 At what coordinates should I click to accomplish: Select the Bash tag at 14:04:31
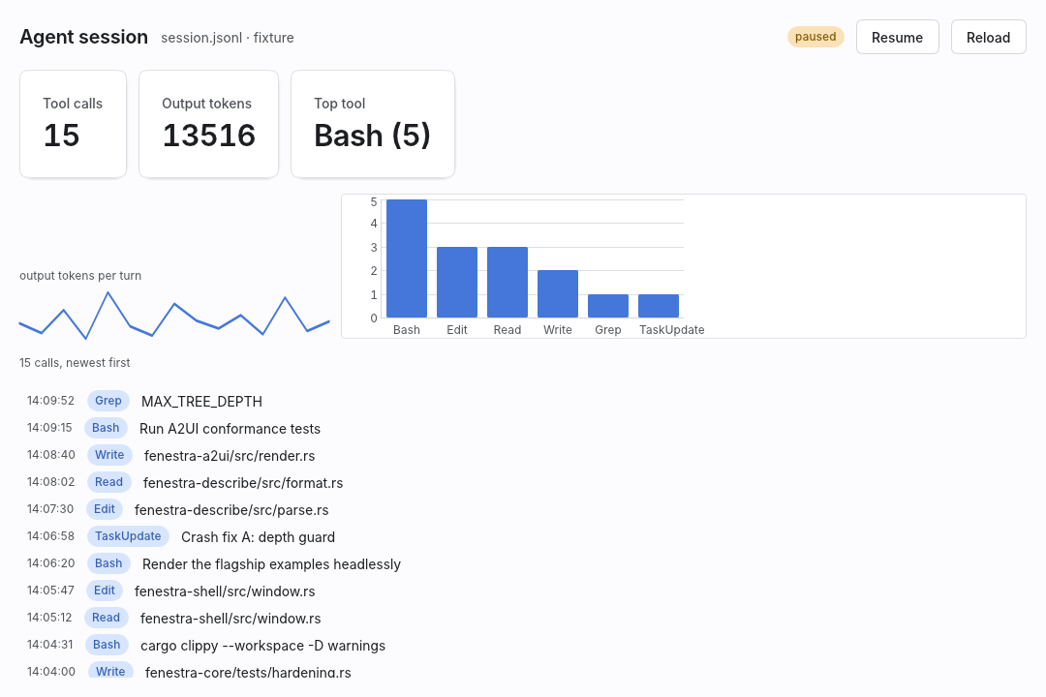click(107, 645)
